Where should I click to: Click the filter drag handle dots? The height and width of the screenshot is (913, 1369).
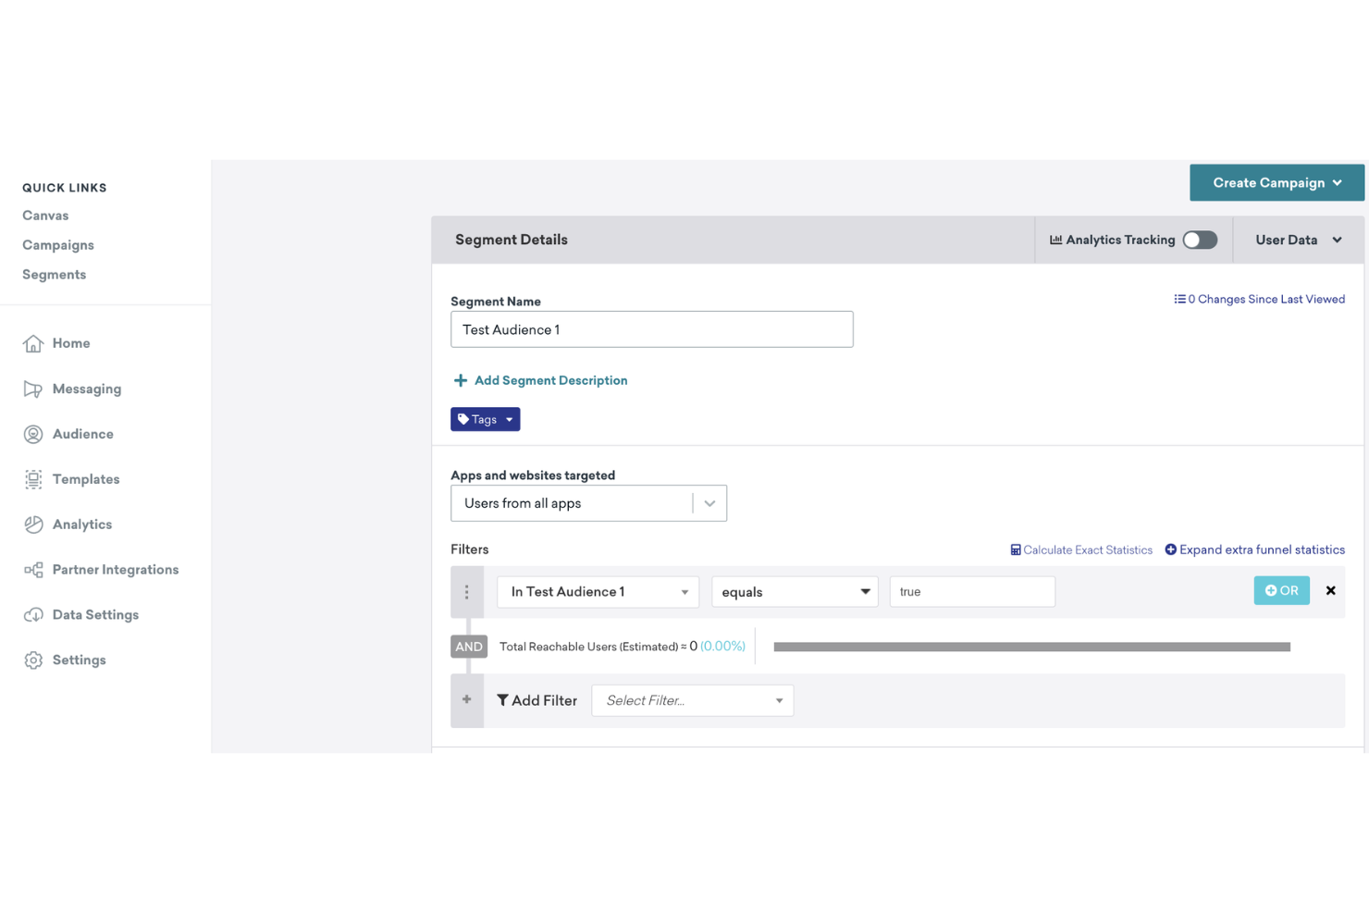click(467, 591)
